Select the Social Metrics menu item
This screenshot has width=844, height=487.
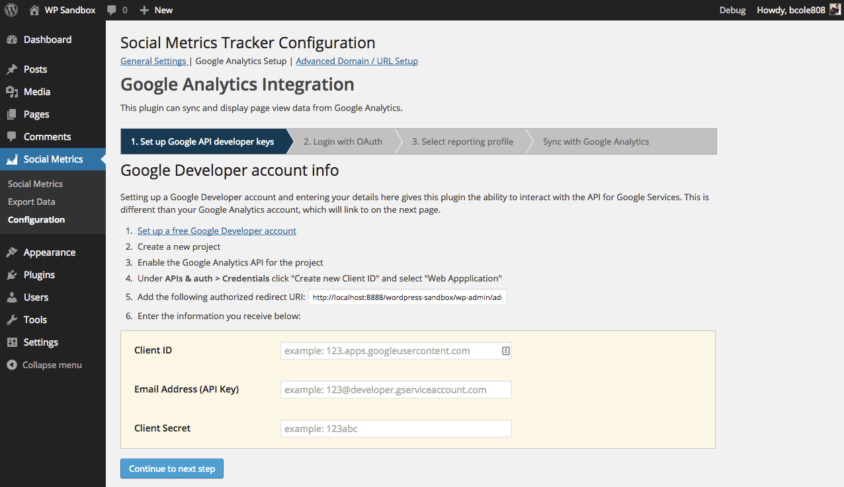[53, 159]
